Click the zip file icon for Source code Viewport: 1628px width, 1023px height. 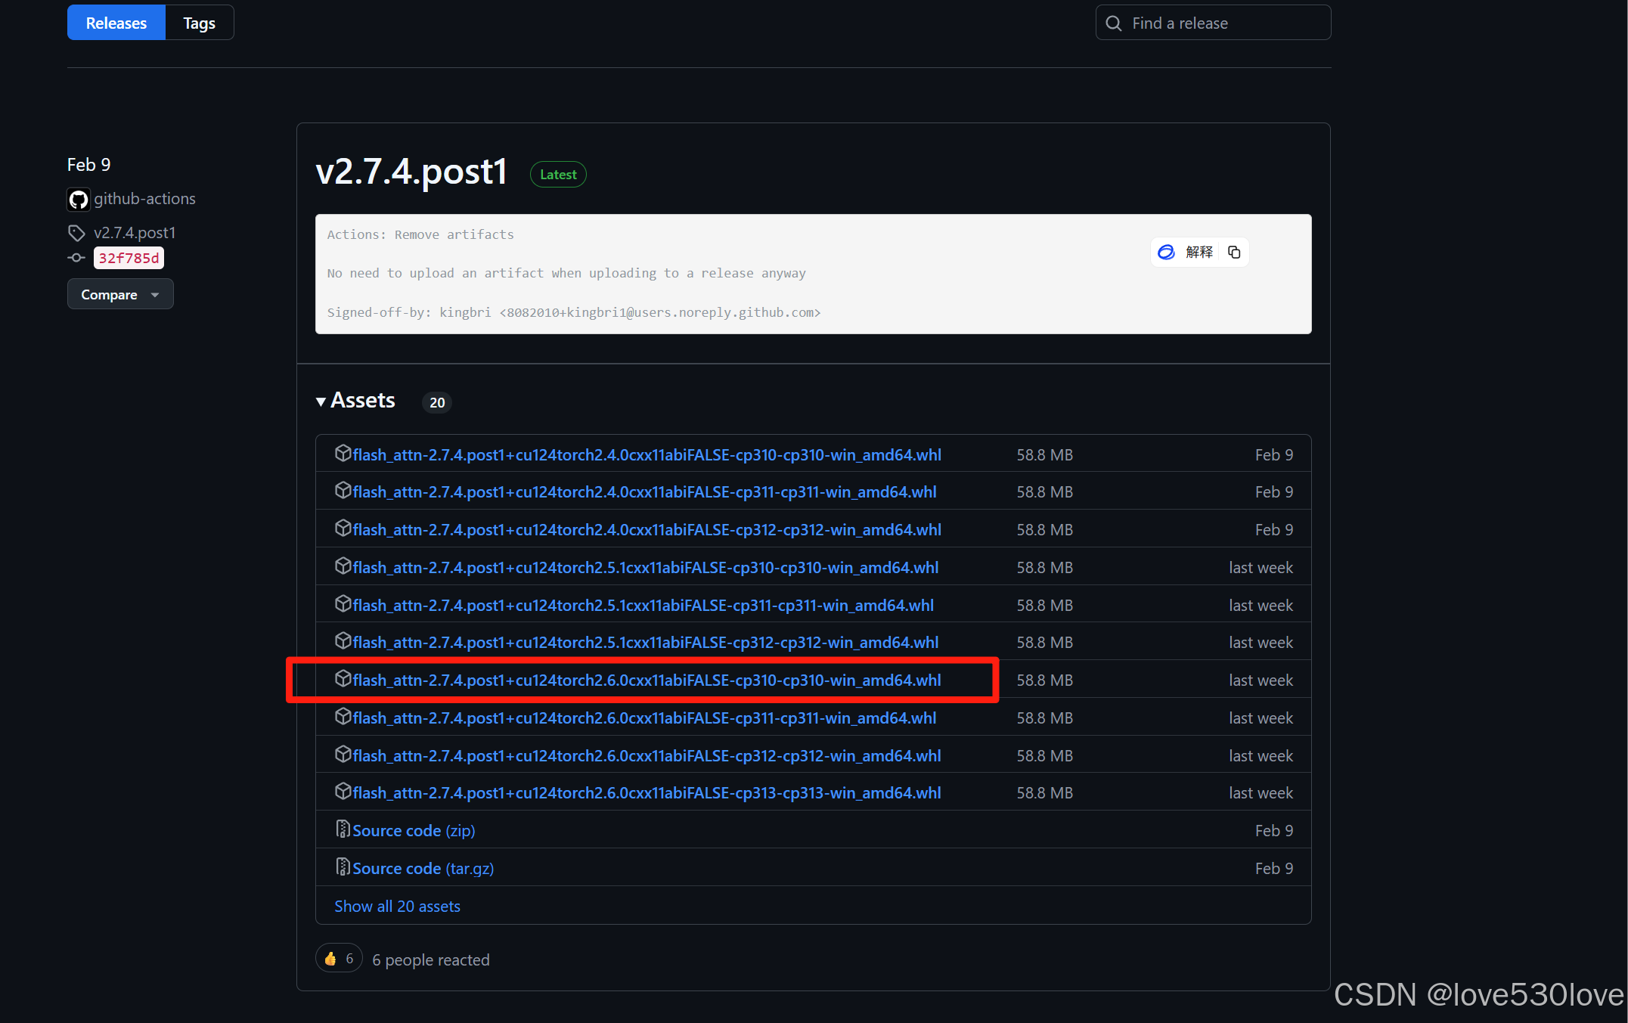343,829
